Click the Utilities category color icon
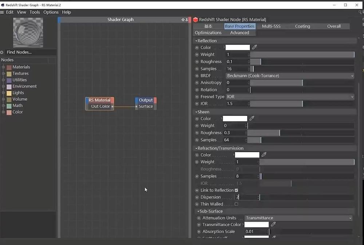The width and height of the screenshot is (364, 245). click(x=9, y=80)
